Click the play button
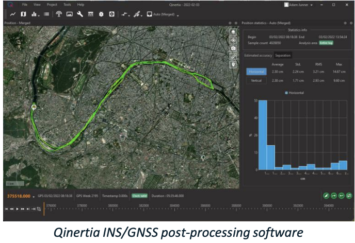355x243 pixels. (x=17, y=209)
